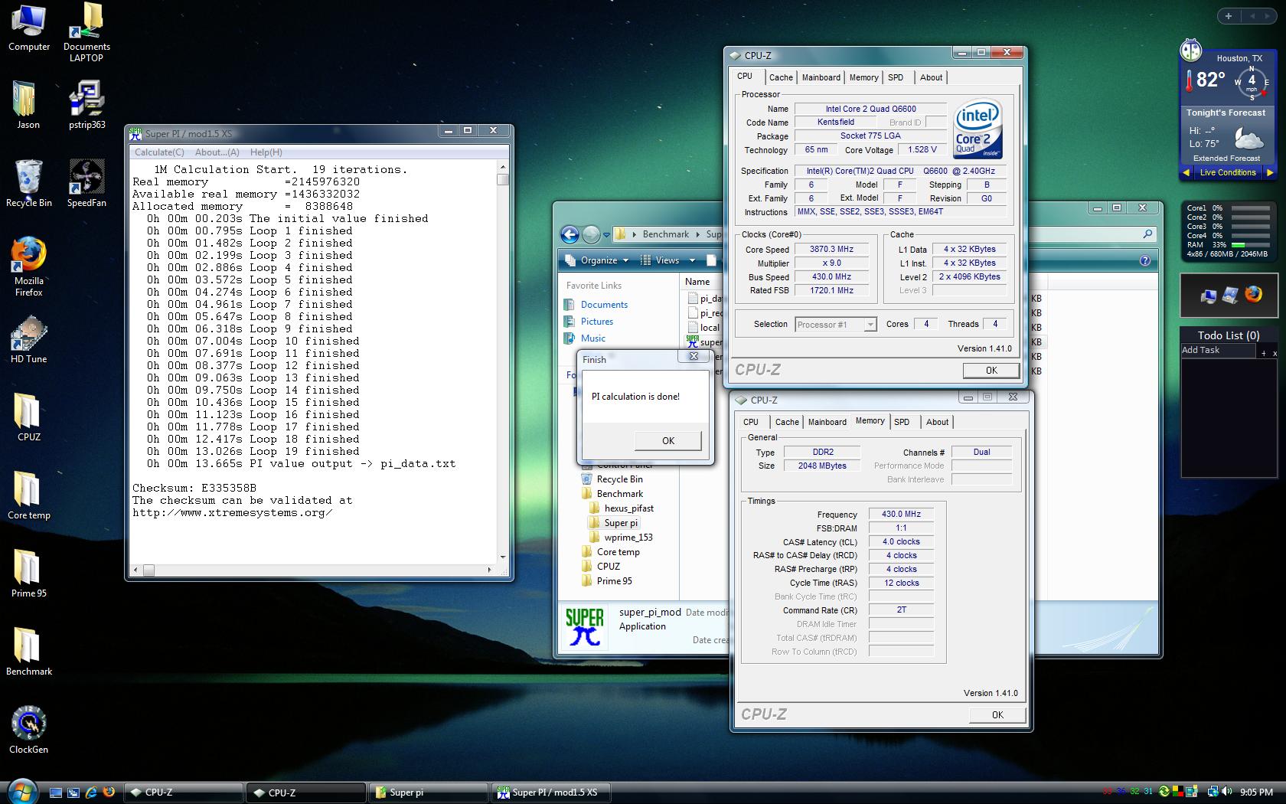Click OK in the Finish dialog
The image size is (1286, 804).
tap(668, 440)
